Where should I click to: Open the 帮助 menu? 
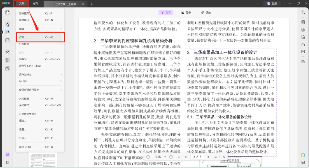click(36, 4)
